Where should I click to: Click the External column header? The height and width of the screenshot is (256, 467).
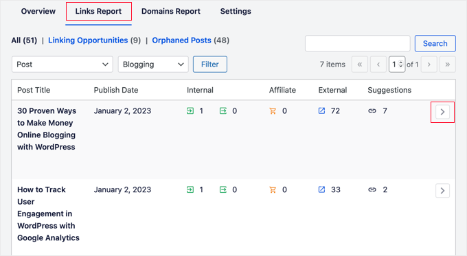(332, 90)
